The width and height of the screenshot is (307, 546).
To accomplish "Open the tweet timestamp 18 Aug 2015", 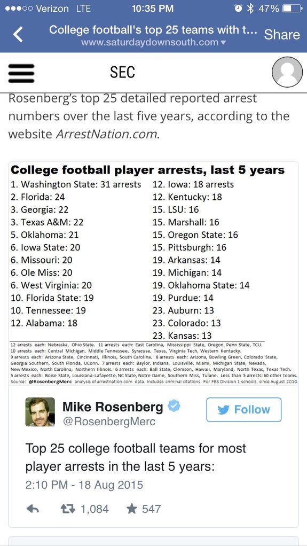I will click(x=84, y=485).
